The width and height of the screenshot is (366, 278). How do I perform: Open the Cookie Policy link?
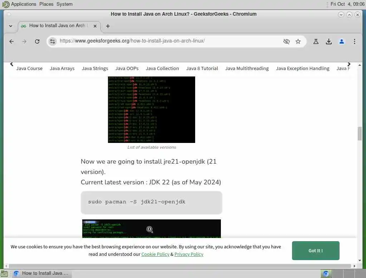tap(155, 254)
